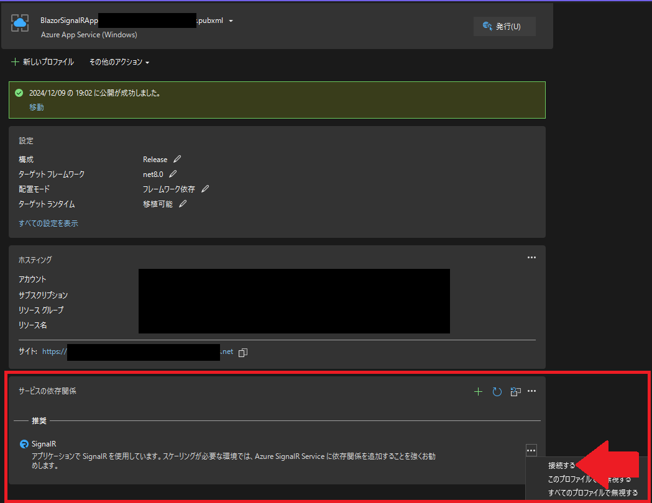Select 接続する from the context menu

(x=561, y=466)
